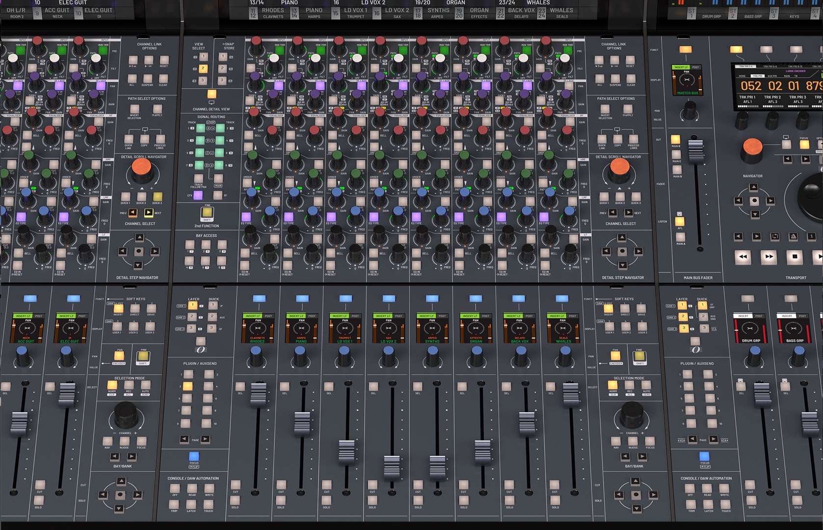
Task: Cut the BASS GRP channel
Action: click(x=796, y=484)
